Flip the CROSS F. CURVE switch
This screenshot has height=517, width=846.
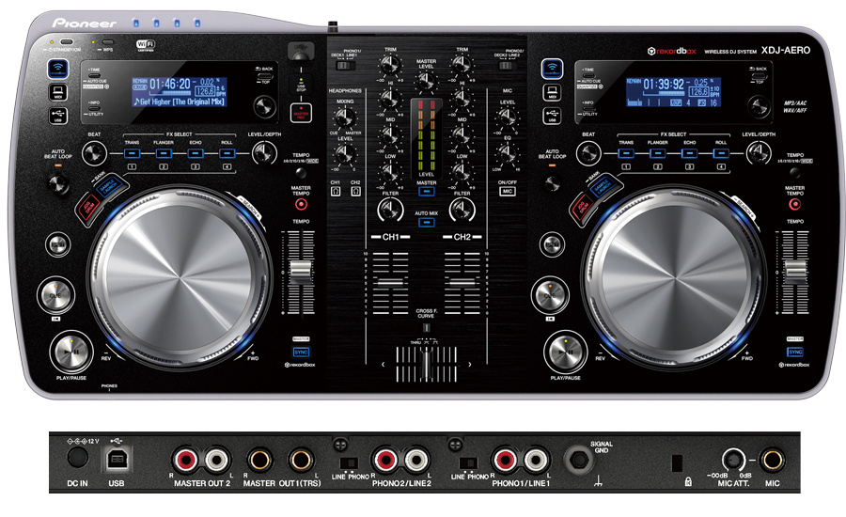(426, 327)
